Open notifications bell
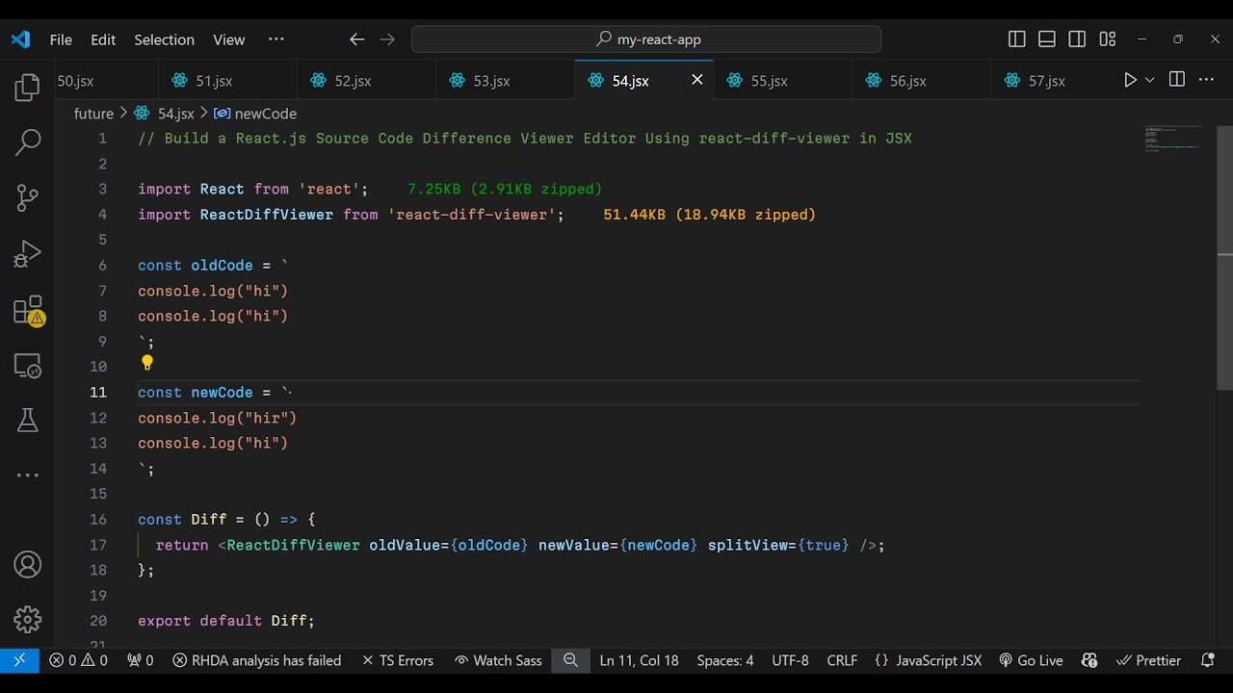Image resolution: width=1233 pixels, height=693 pixels. (x=1208, y=660)
